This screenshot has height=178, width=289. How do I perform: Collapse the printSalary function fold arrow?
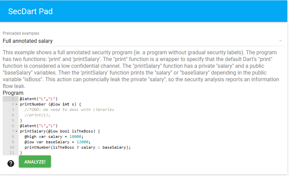pyautogui.click(x=17, y=131)
